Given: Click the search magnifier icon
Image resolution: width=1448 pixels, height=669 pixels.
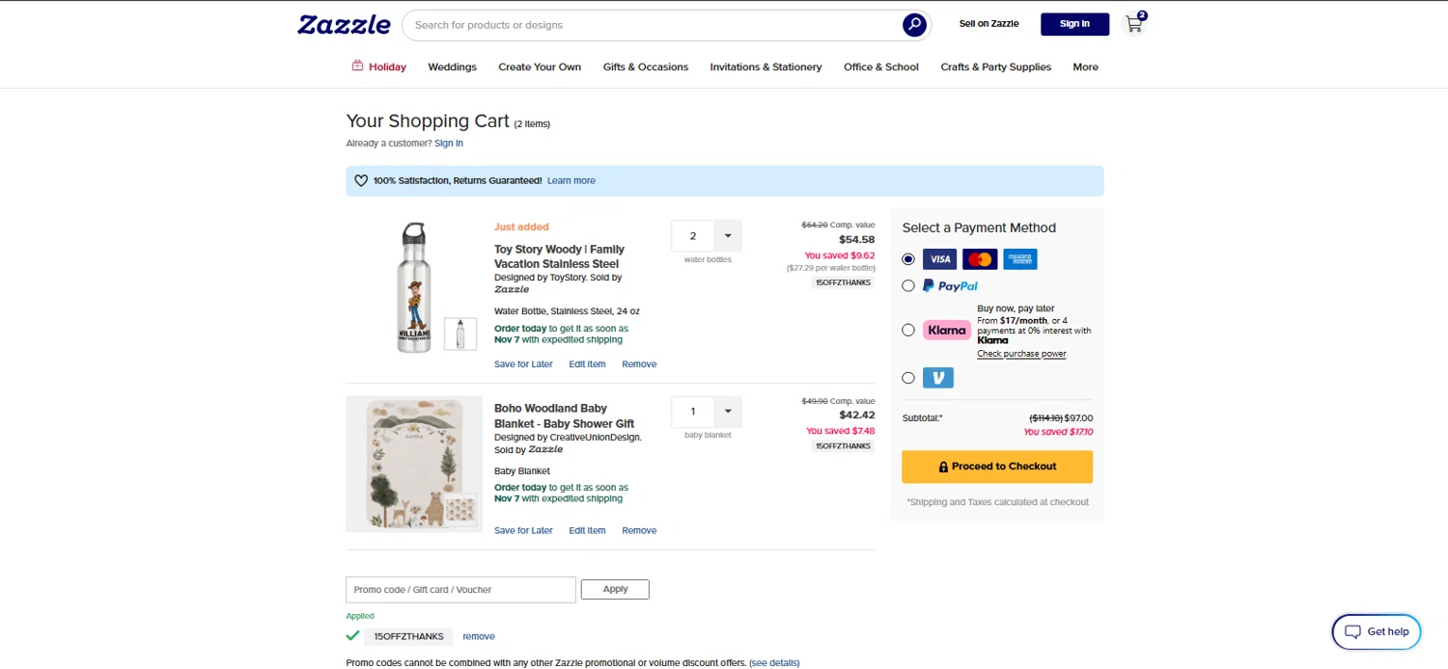Looking at the screenshot, I should point(914,25).
